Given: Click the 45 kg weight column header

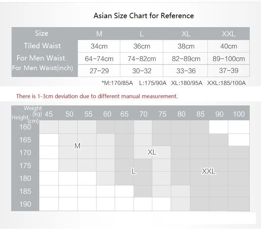Looking at the screenshot, I should tap(49, 114).
